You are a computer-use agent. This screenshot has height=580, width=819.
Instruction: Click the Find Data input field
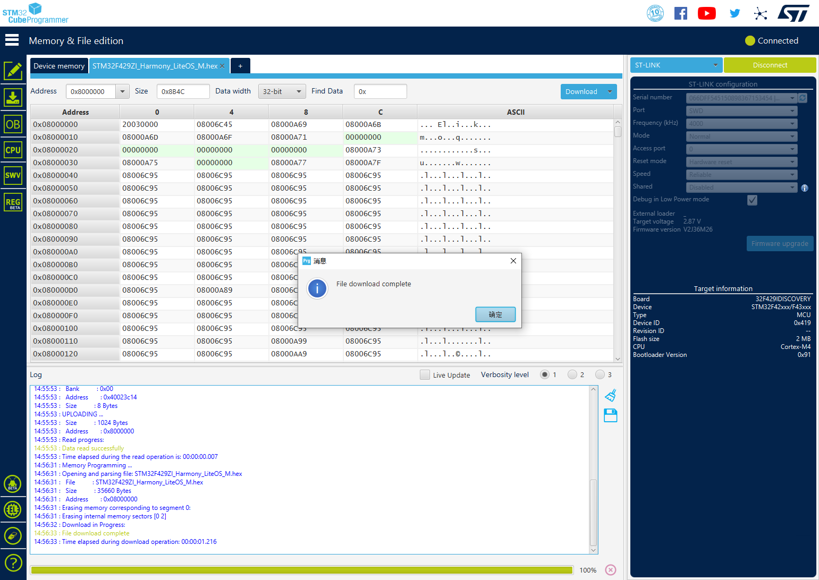381,91
